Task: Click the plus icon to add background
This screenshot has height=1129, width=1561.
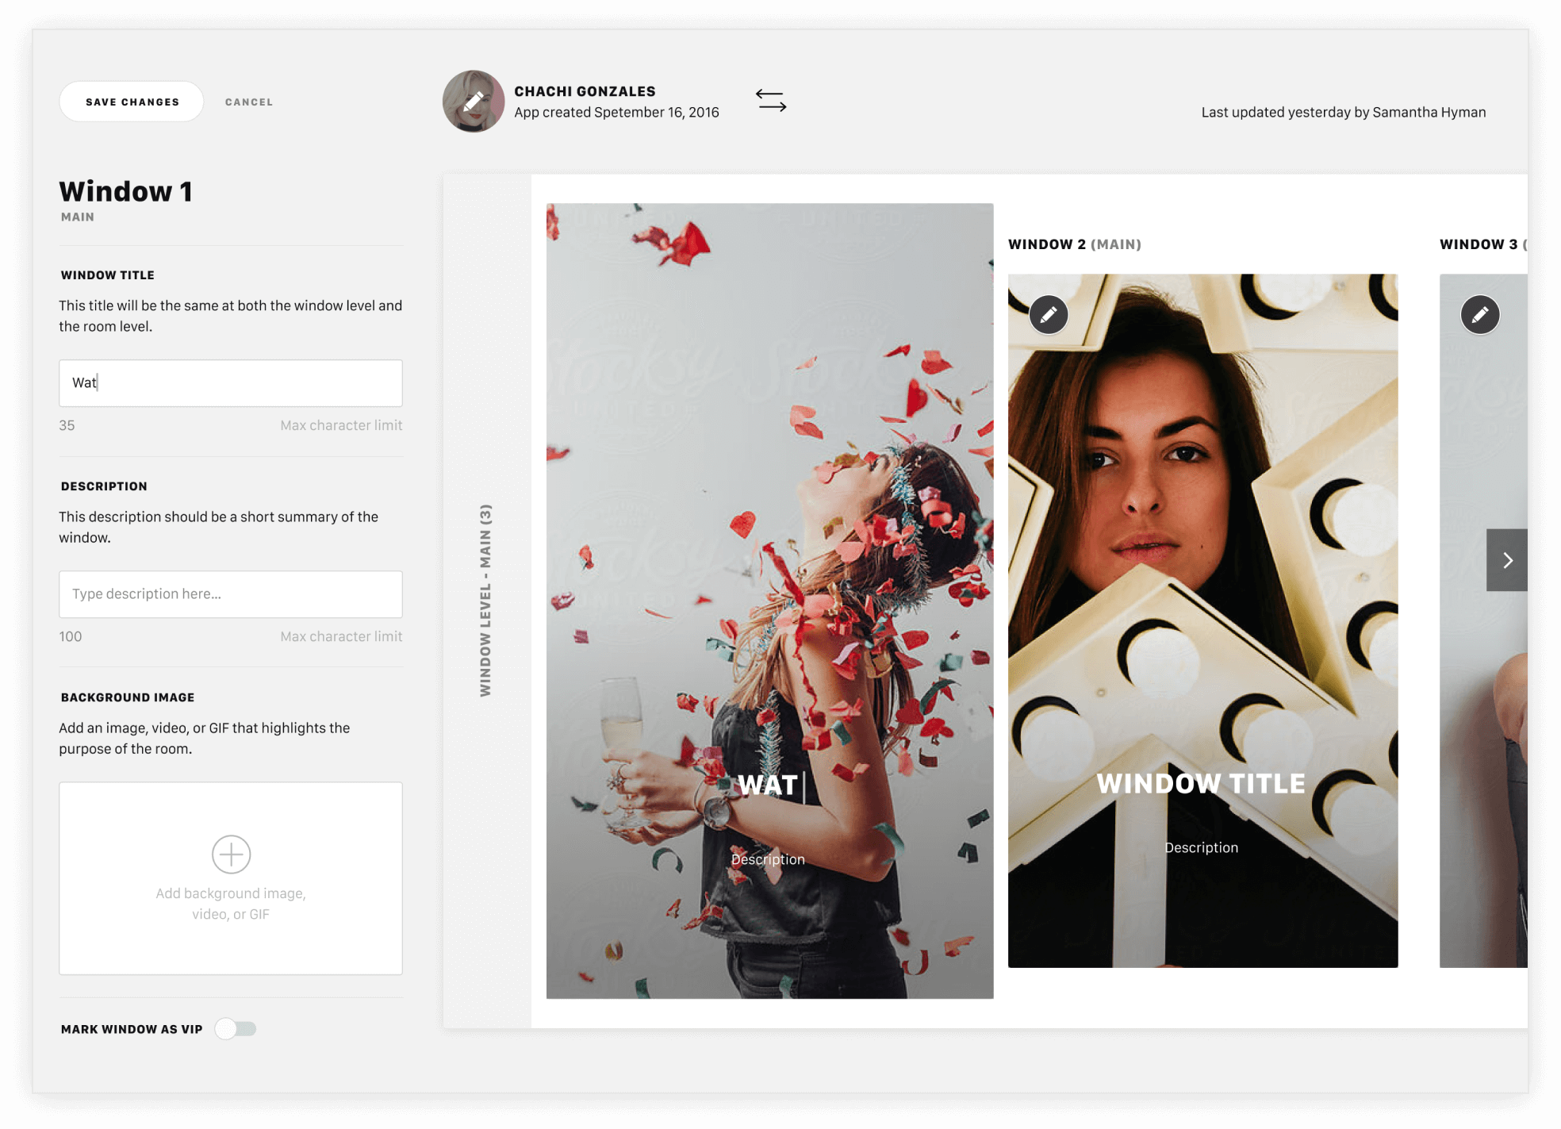Action: coord(231,854)
